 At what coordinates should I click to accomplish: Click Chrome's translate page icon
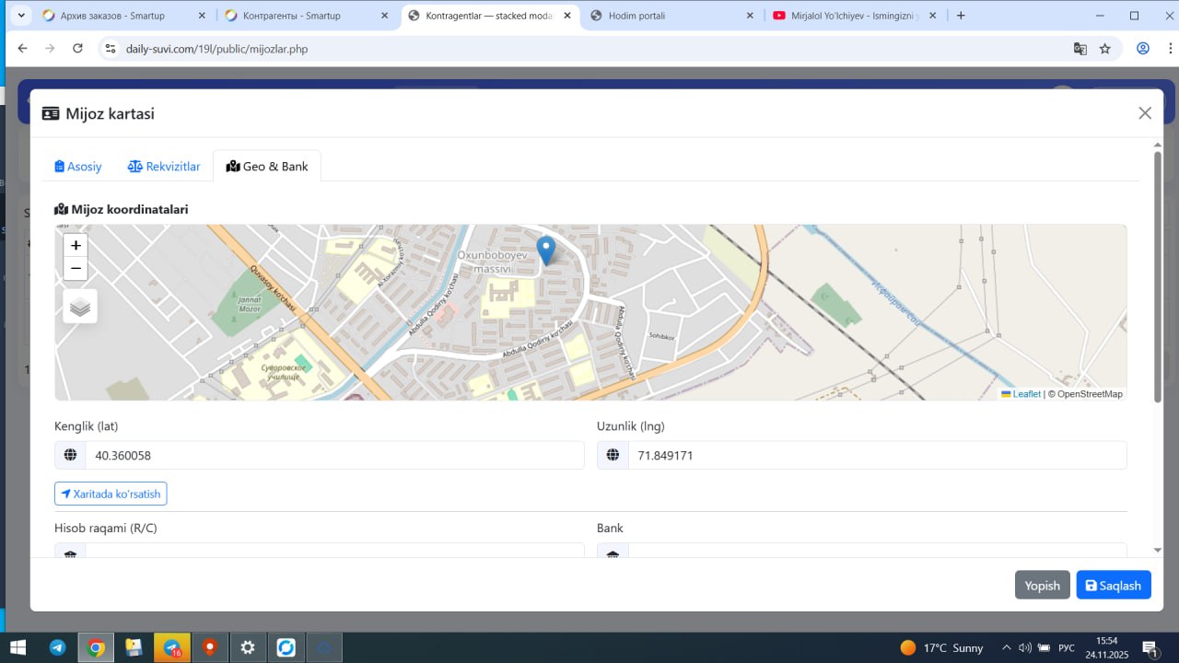point(1080,49)
